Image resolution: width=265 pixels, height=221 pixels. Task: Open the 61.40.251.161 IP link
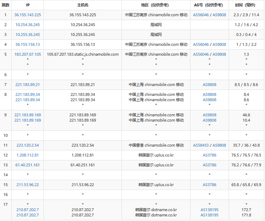click(28, 165)
